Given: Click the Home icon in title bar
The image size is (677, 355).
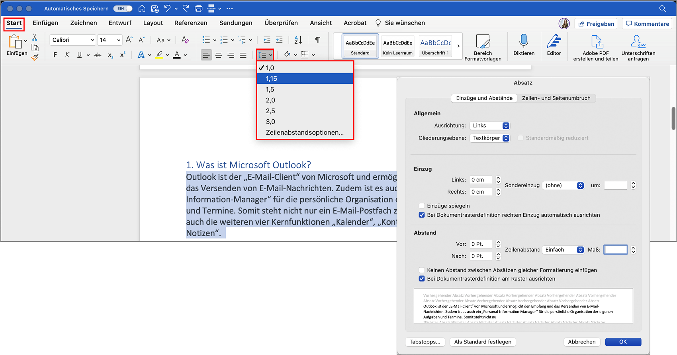Looking at the screenshot, I should click(142, 8).
